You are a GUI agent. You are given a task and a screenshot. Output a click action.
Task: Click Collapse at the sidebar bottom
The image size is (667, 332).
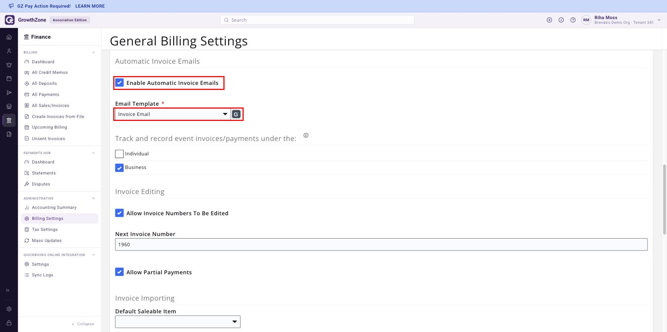(83, 324)
